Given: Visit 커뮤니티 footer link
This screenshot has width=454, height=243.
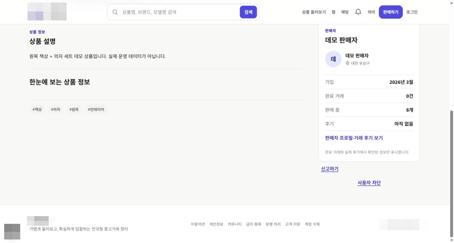Looking at the screenshot, I should [x=235, y=224].
